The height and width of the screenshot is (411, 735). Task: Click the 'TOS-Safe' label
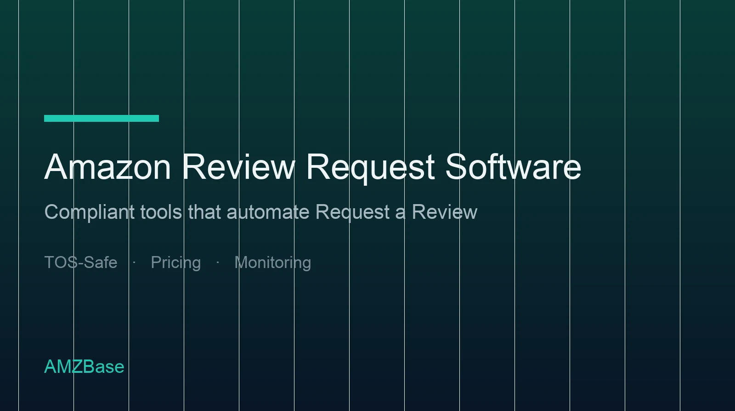click(81, 263)
